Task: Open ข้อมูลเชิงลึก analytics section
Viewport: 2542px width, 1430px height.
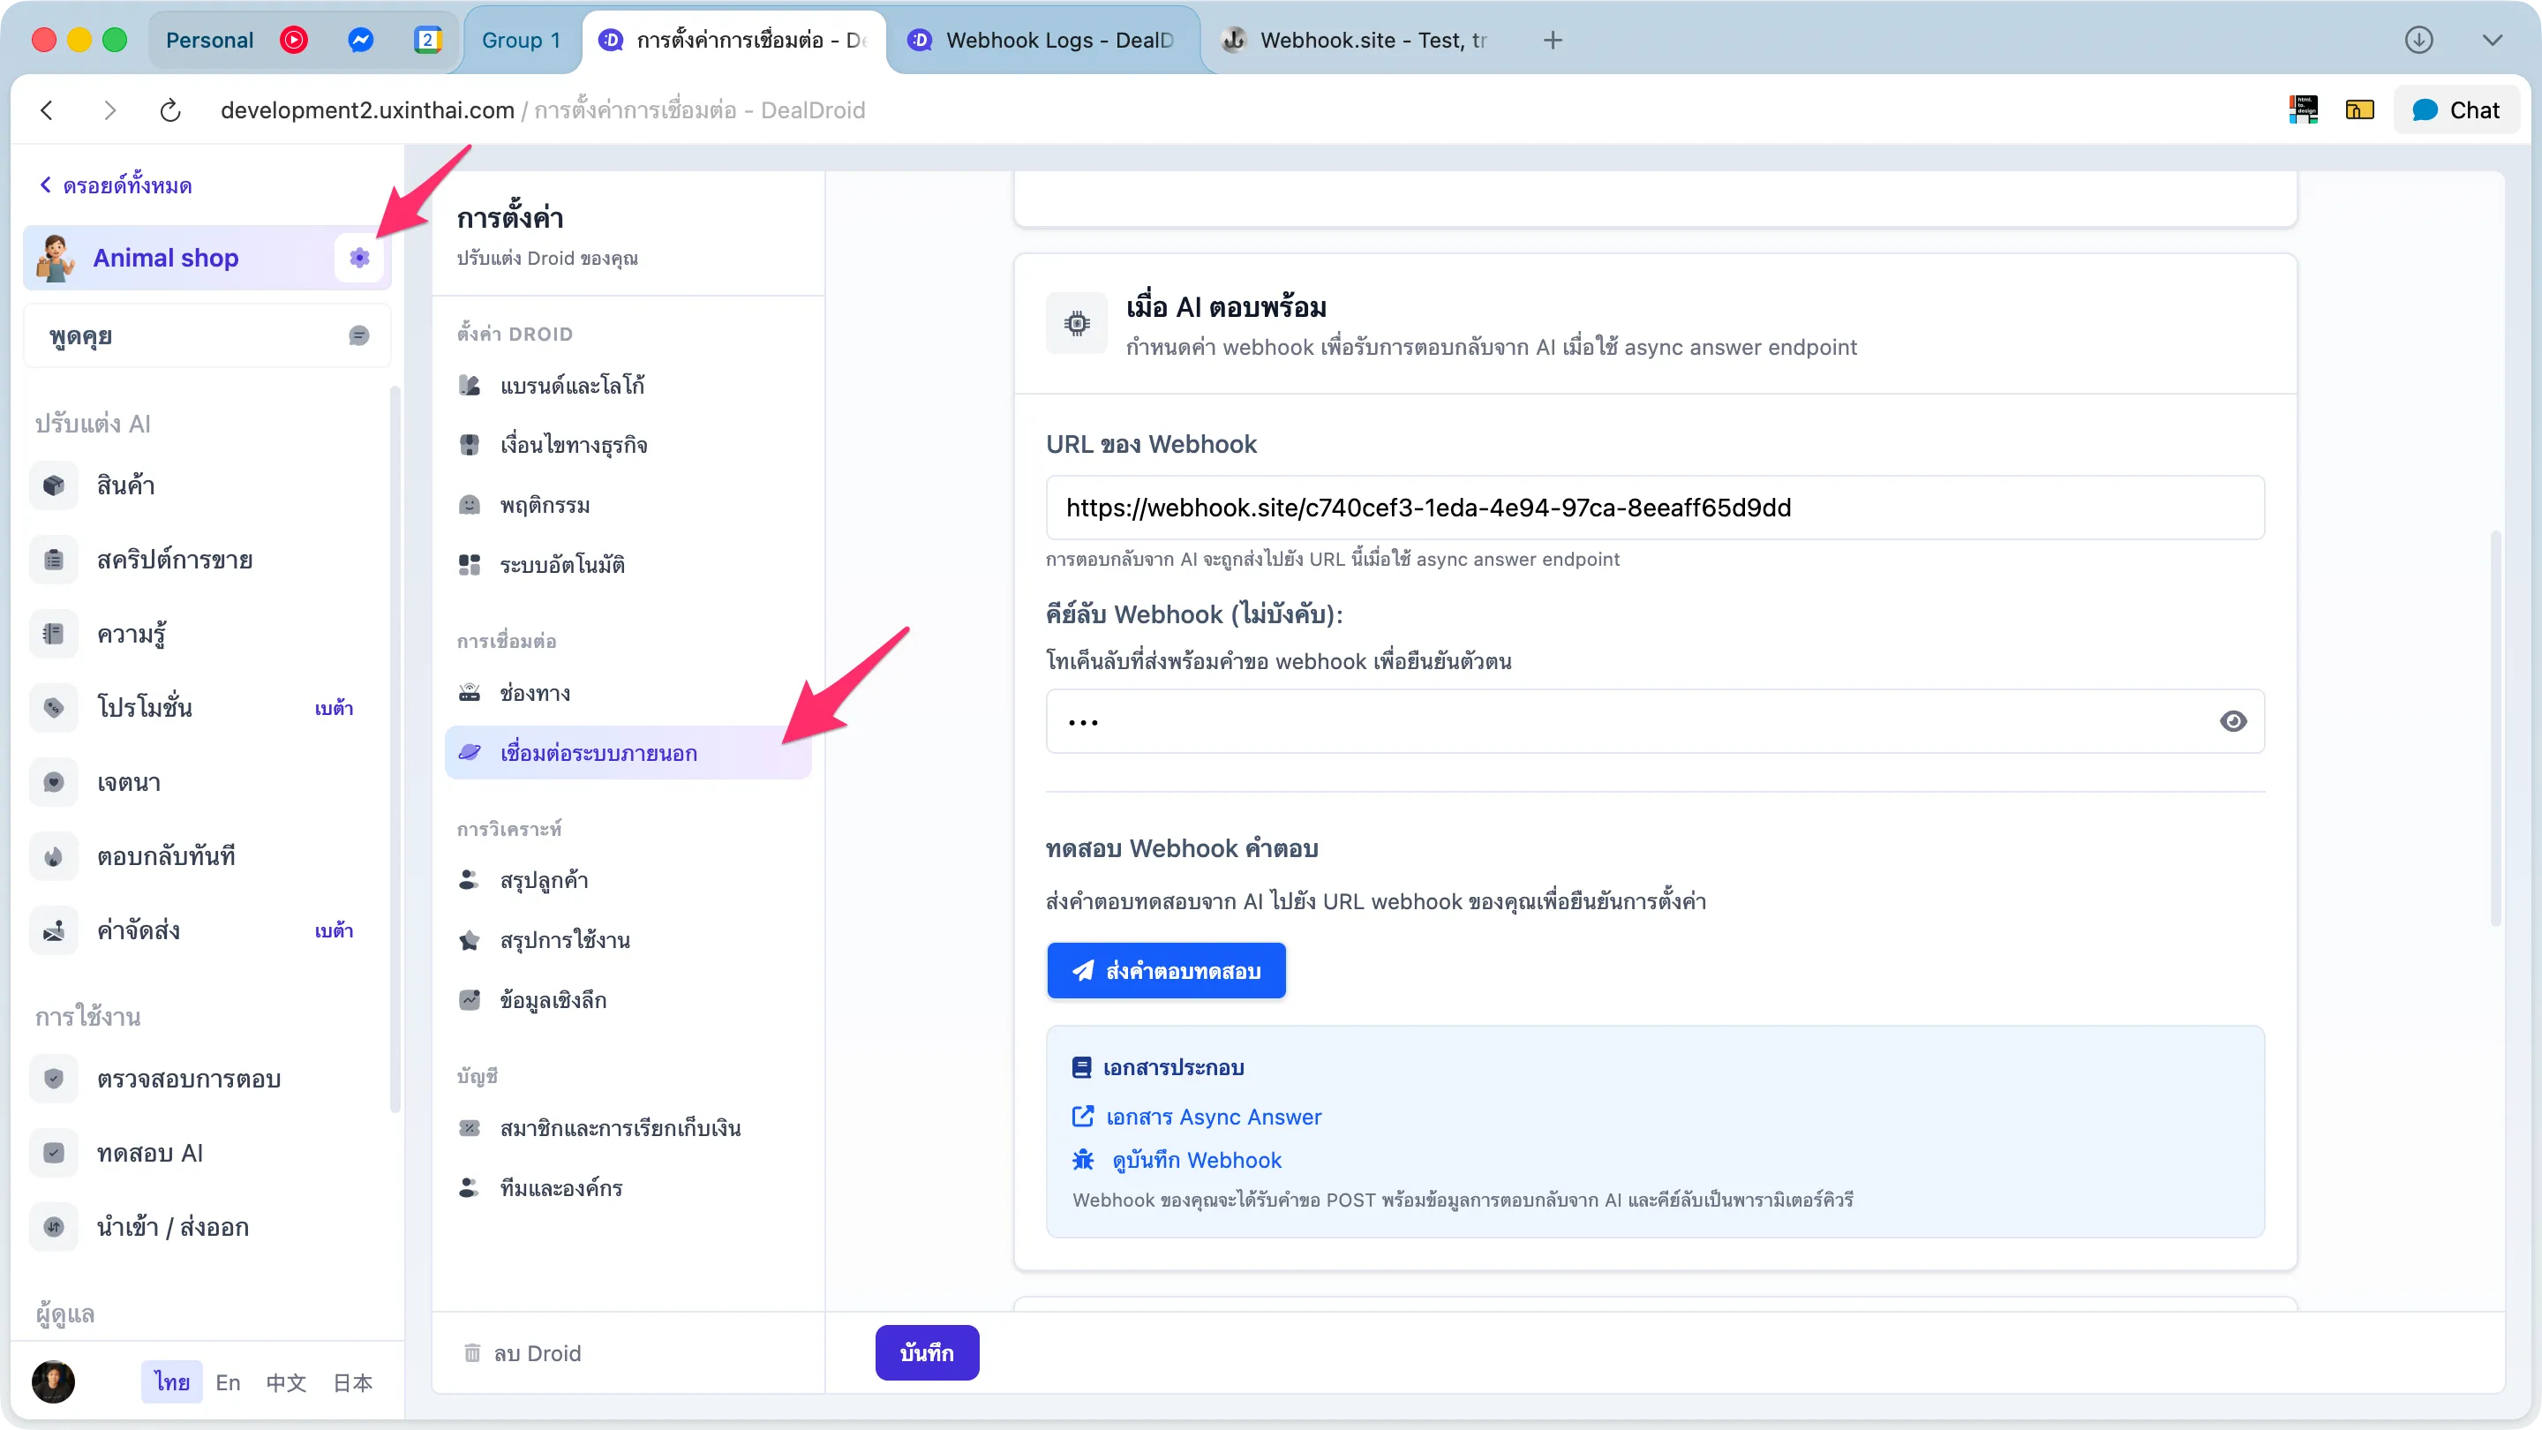Action: point(553,998)
